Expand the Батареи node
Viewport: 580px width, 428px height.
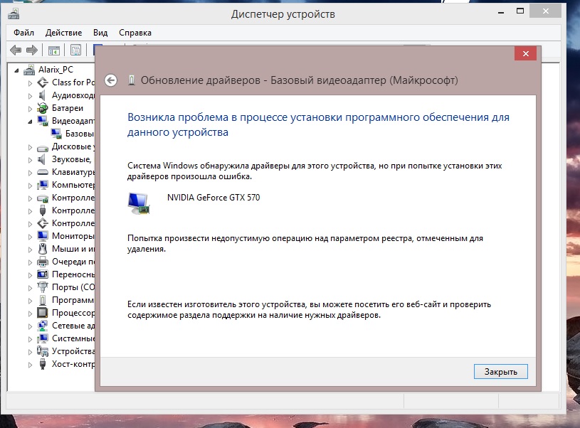(31, 109)
